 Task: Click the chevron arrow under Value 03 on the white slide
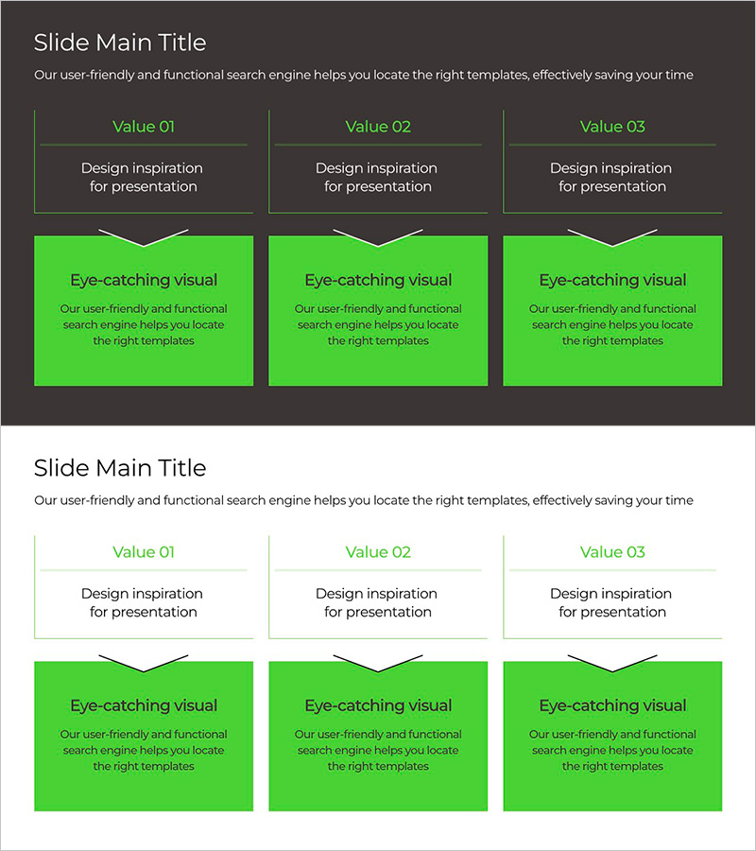[612, 664]
